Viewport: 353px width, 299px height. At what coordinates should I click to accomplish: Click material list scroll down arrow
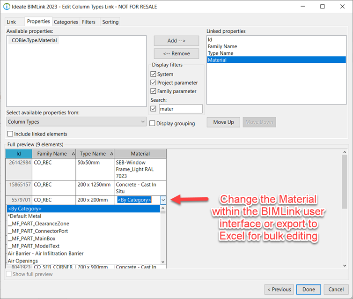163,262
